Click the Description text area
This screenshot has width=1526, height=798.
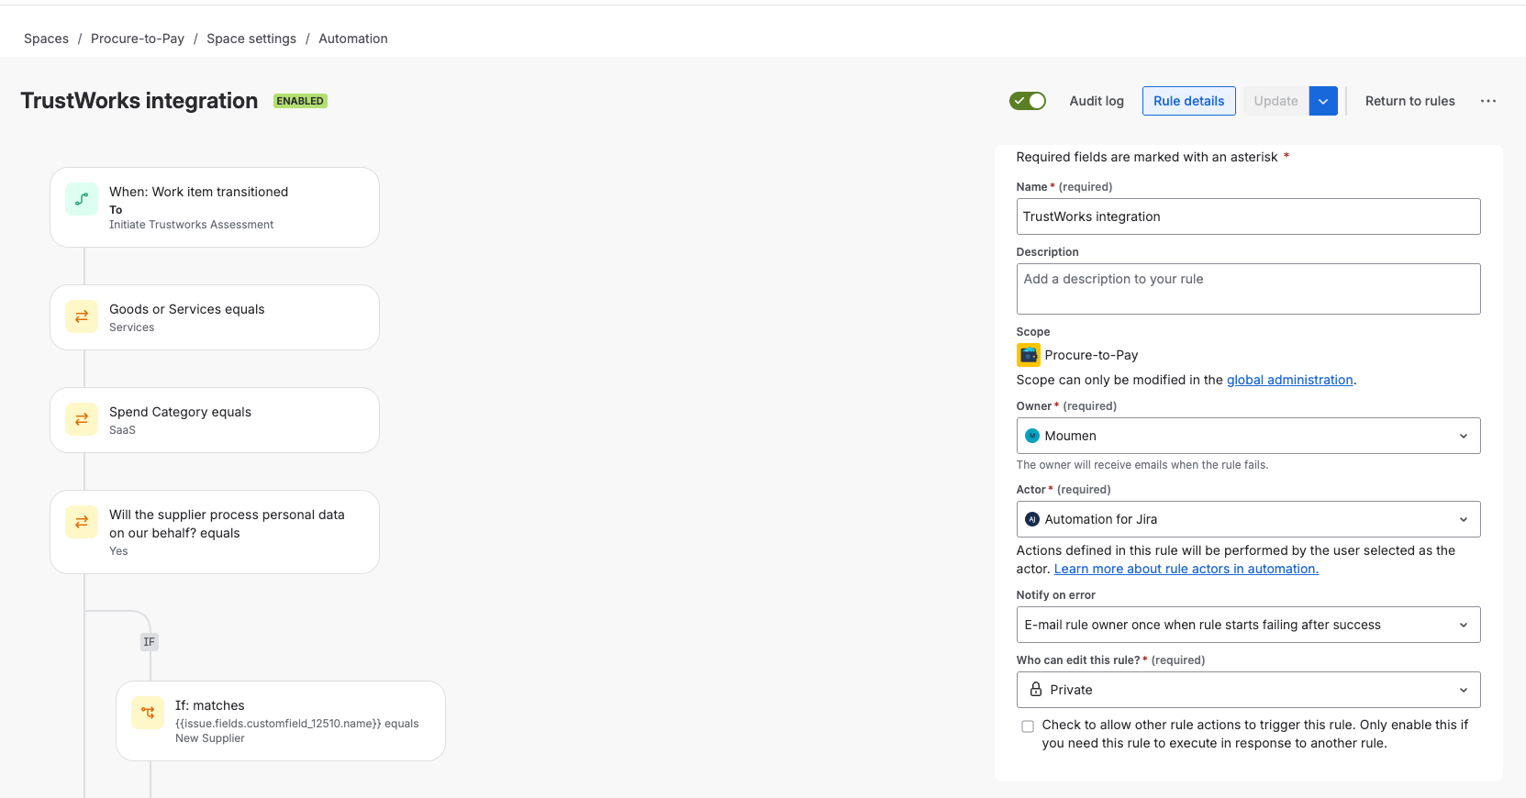[x=1248, y=289]
